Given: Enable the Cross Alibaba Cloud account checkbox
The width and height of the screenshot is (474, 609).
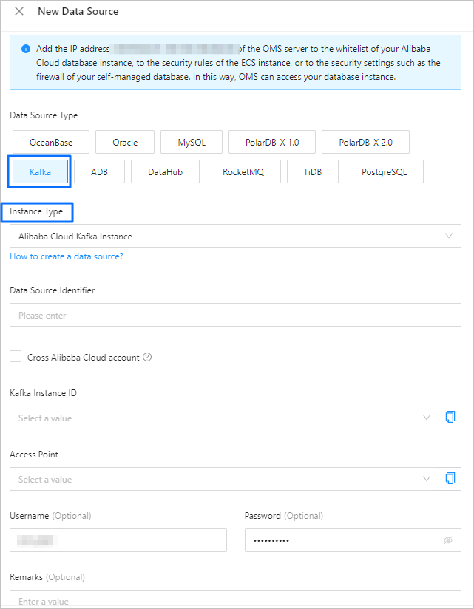Looking at the screenshot, I should [x=16, y=357].
